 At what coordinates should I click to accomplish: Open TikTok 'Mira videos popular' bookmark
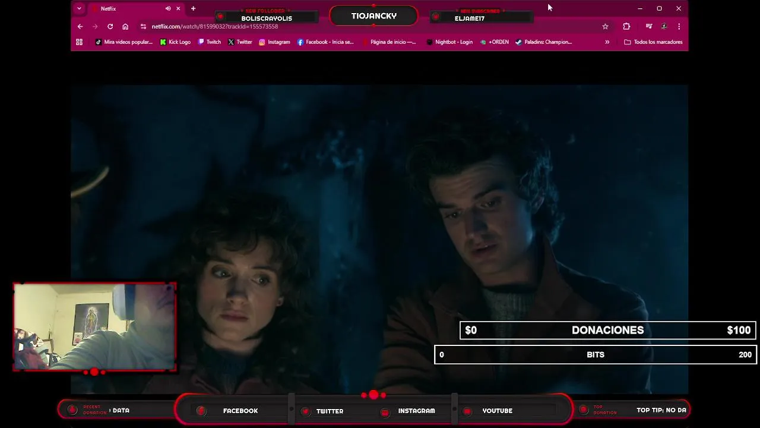point(123,42)
